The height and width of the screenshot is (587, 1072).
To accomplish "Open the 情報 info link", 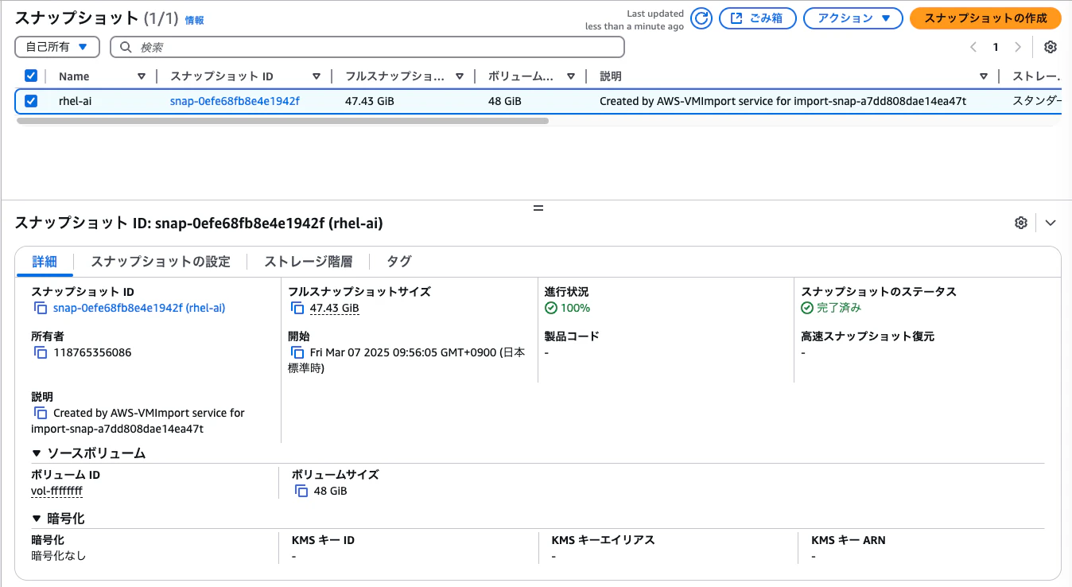I will point(195,21).
